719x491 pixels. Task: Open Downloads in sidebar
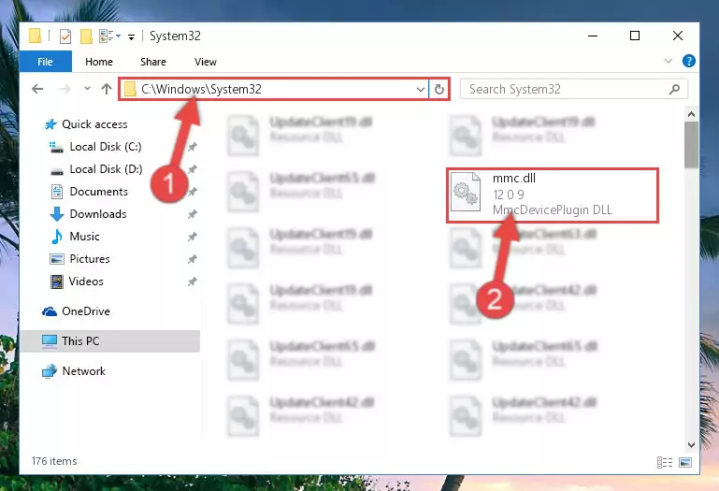tap(98, 214)
